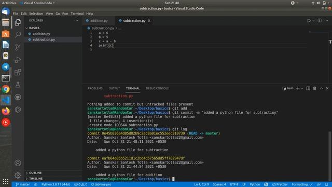
Task: Create a new terminal with plus icon
Action: [298, 88]
